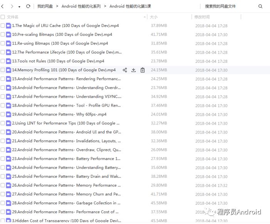Open 19.Android Performance Patterns- Why 60fps-.mp4
270x224 pixels.
tap(59, 114)
